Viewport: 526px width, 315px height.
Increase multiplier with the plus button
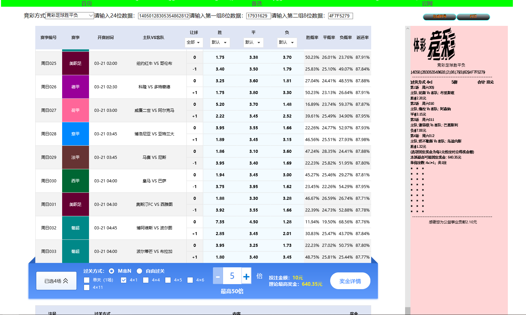(246, 276)
